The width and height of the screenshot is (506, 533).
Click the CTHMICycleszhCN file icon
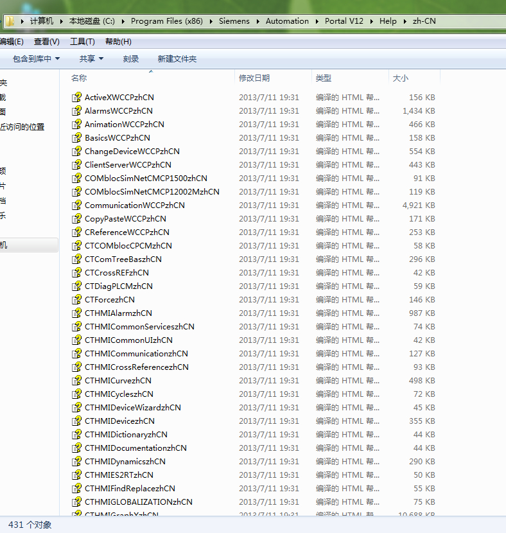pos(77,394)
